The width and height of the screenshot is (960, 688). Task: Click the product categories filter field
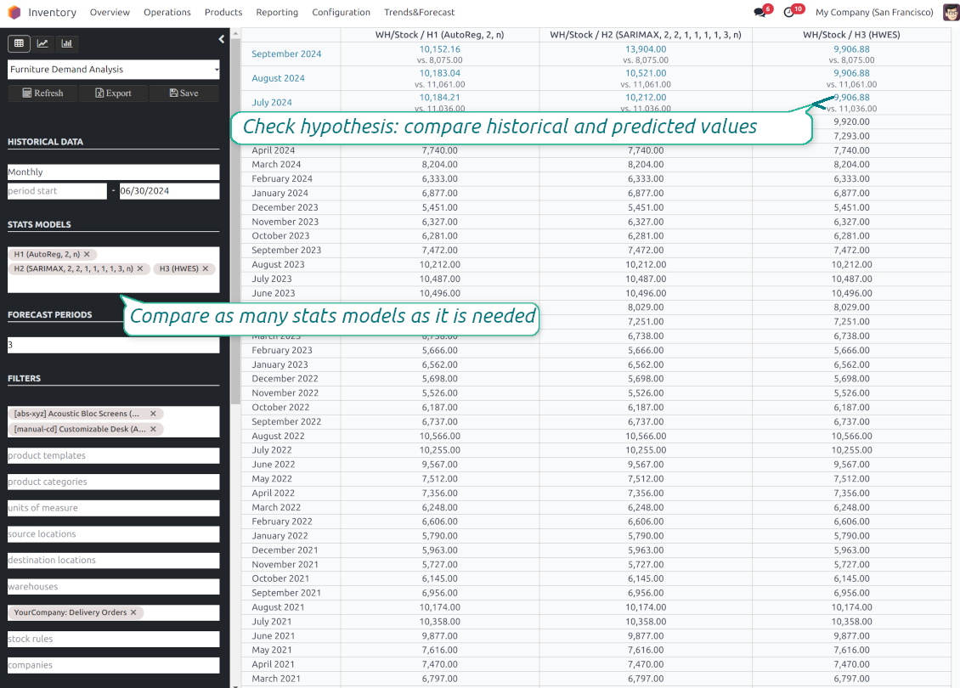[x=113, y=482]
